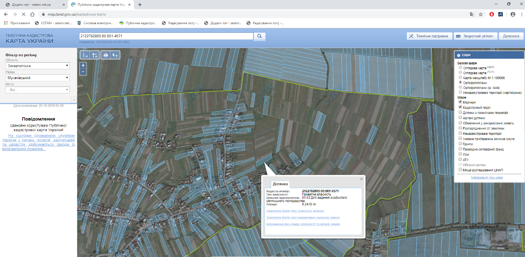525x257 pixels.
Task: Select the Ортофотоплани radio option
Action: [461, 82]
